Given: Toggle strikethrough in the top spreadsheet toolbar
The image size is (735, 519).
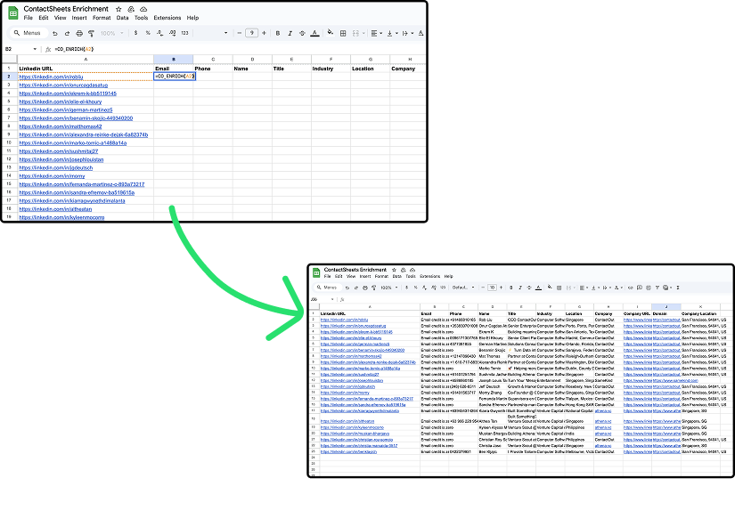Looking at the screenshot, I should coord(303,33).
